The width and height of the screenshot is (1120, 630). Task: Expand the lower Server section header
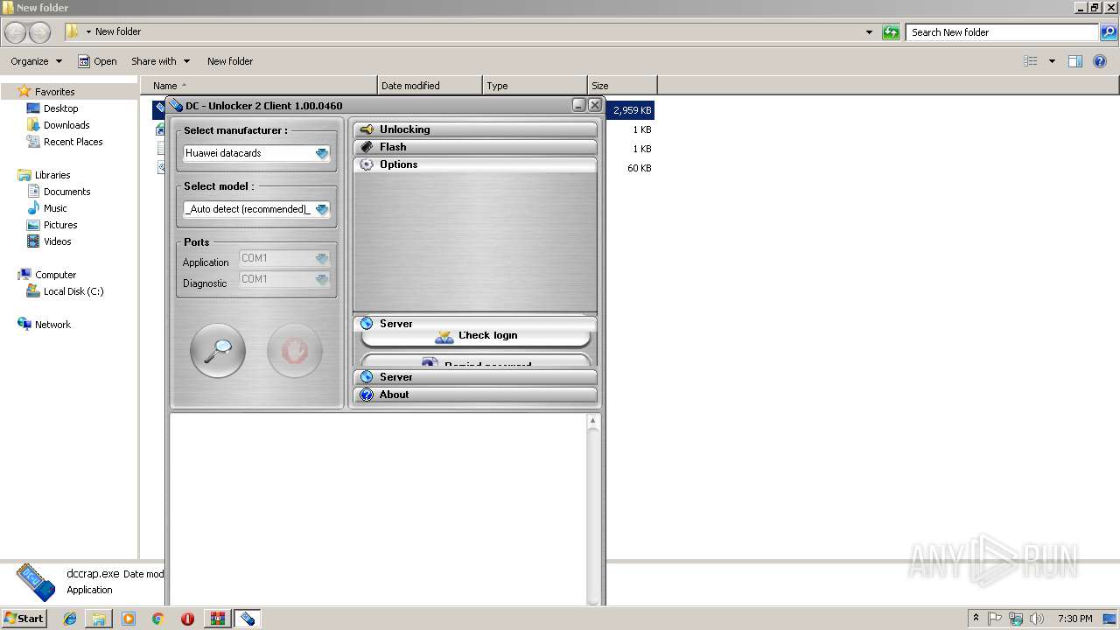click(x=475, y=377)
